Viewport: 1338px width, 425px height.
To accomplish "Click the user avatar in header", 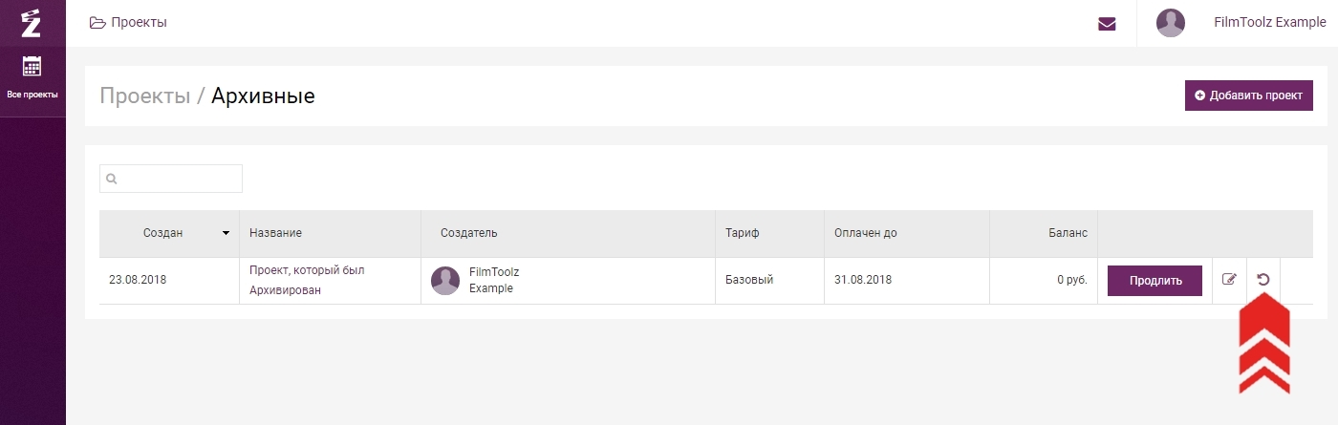I will click(1171, 23).
